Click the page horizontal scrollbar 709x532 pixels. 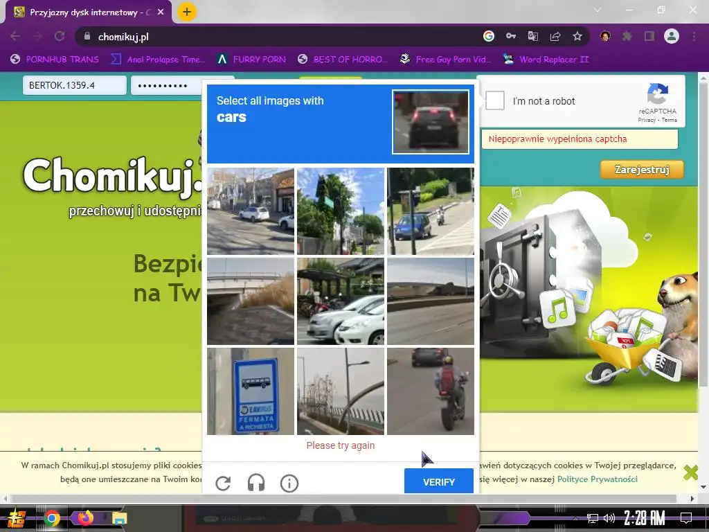(x=343, y=499)
